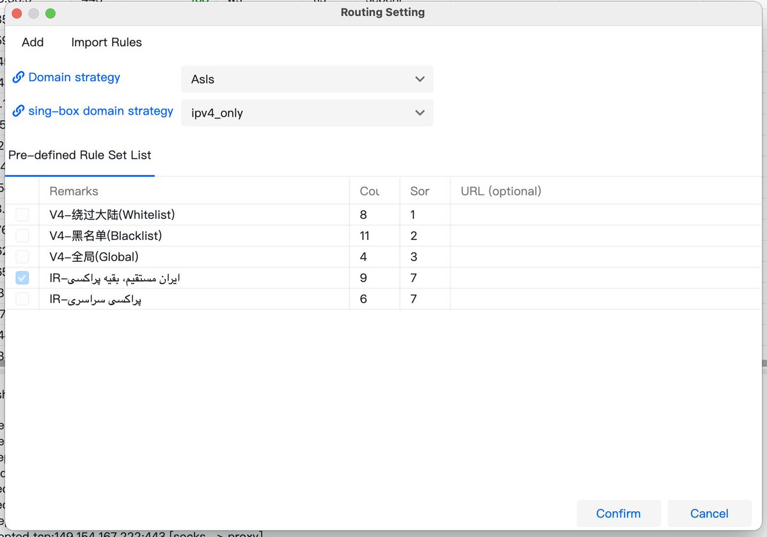Click count value 9 in ایران مستقیم row

(x=363, y=278)
